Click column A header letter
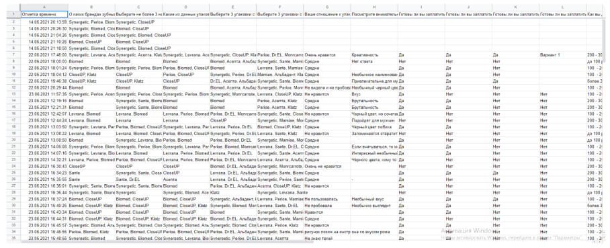The height and width of the screenshot is (248, 610). pyautogui.click(x=44, y=7)
